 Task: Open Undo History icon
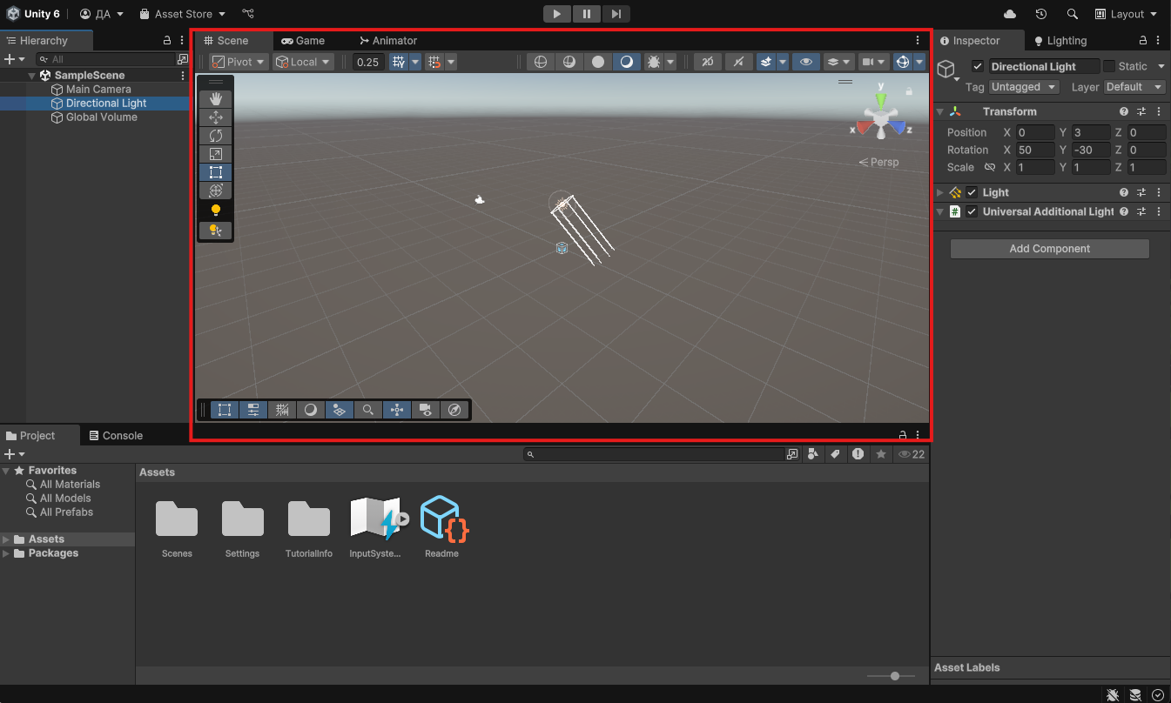pos(1041,14)
